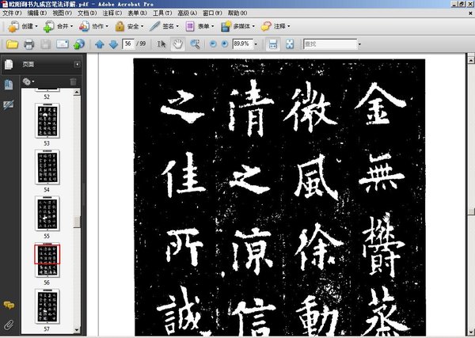Open the 表单 (Forms) menu
Screen dimensions: 475x338
137,13
